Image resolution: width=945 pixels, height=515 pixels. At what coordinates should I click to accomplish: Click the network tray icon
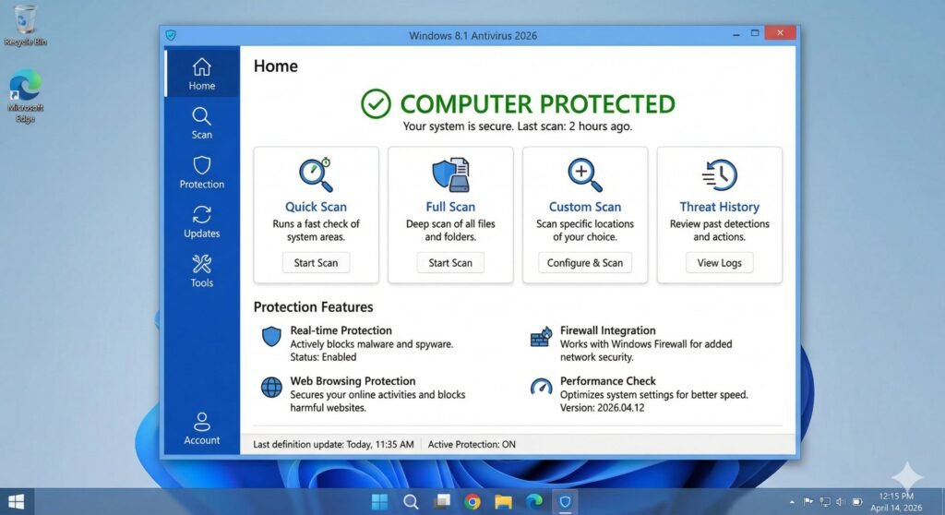[x=825, y=502]
